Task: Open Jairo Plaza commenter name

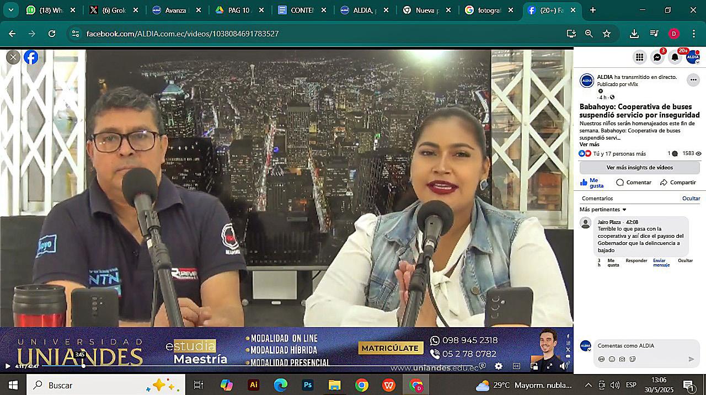Action: click(x=609, y=222)
